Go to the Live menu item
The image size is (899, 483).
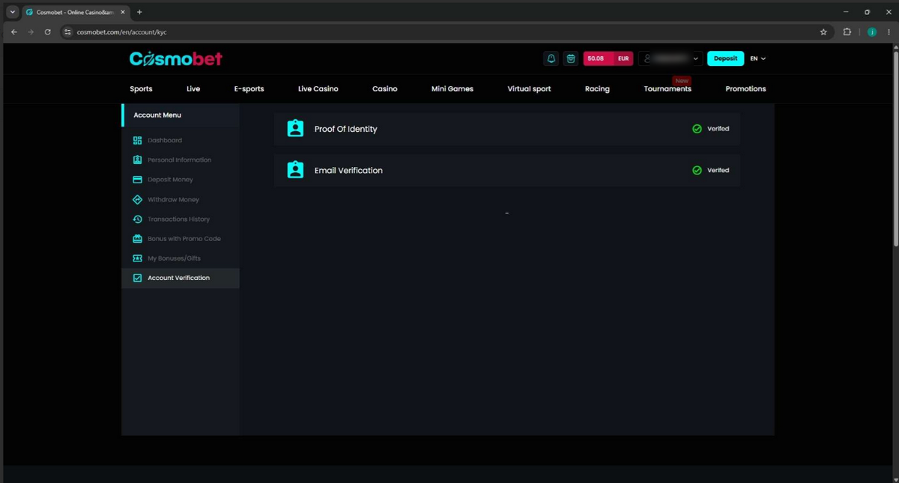[x=193, y=88]
